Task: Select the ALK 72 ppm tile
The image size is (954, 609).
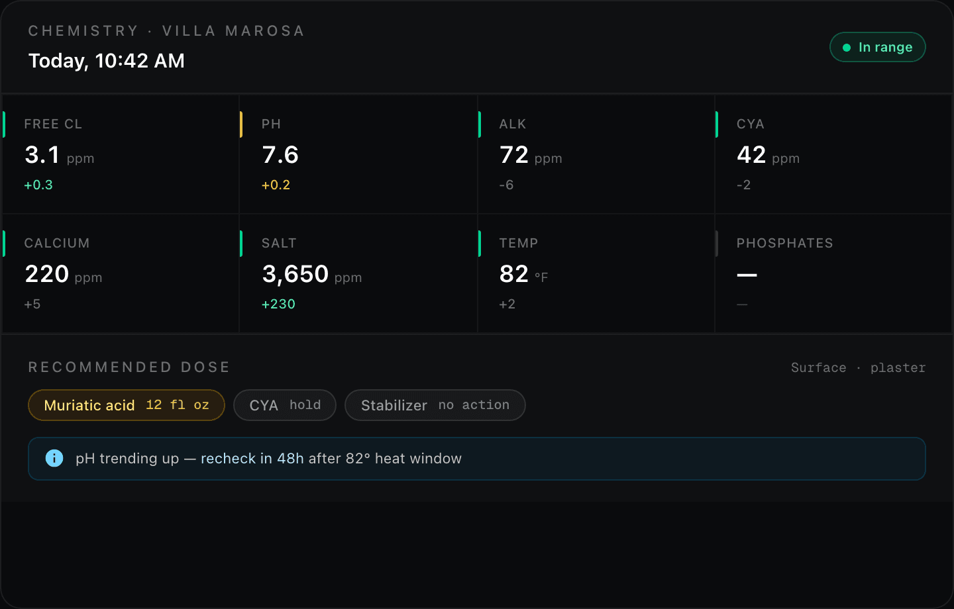Action: pyautogui.click(x=596, y=154)
